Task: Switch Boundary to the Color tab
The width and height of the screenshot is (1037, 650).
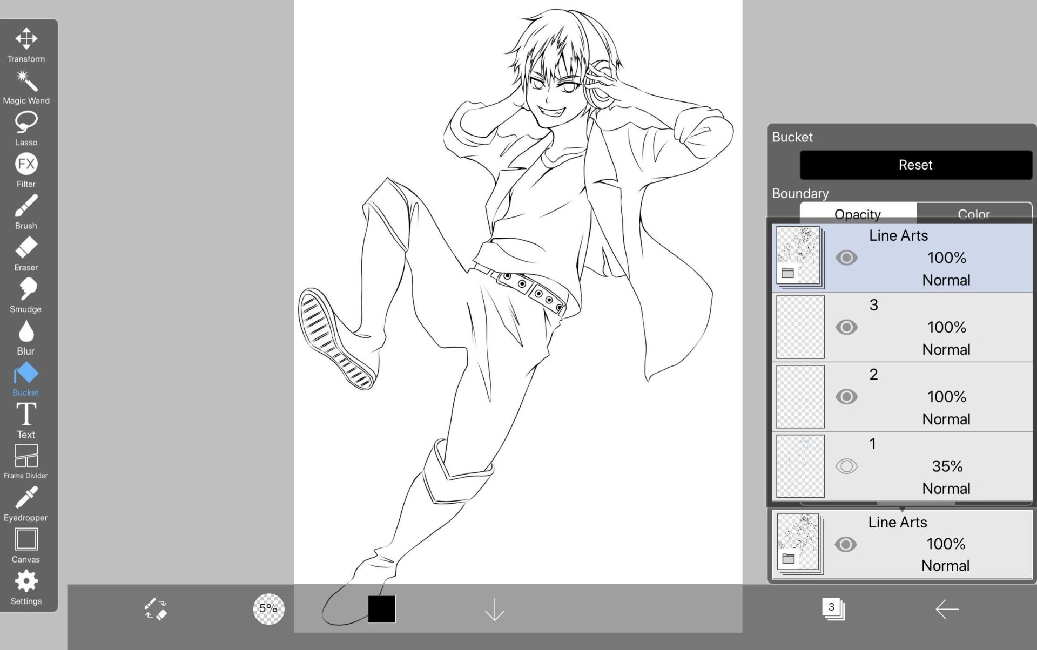Action: pos(974,213)
